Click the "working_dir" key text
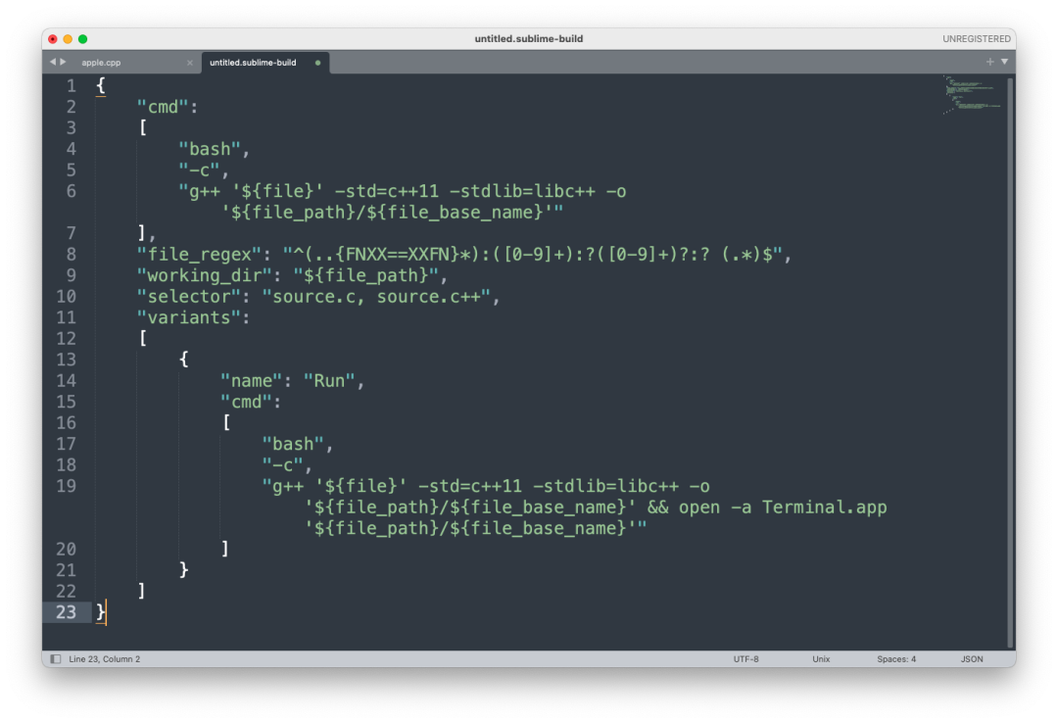 [x=205, y=275]
